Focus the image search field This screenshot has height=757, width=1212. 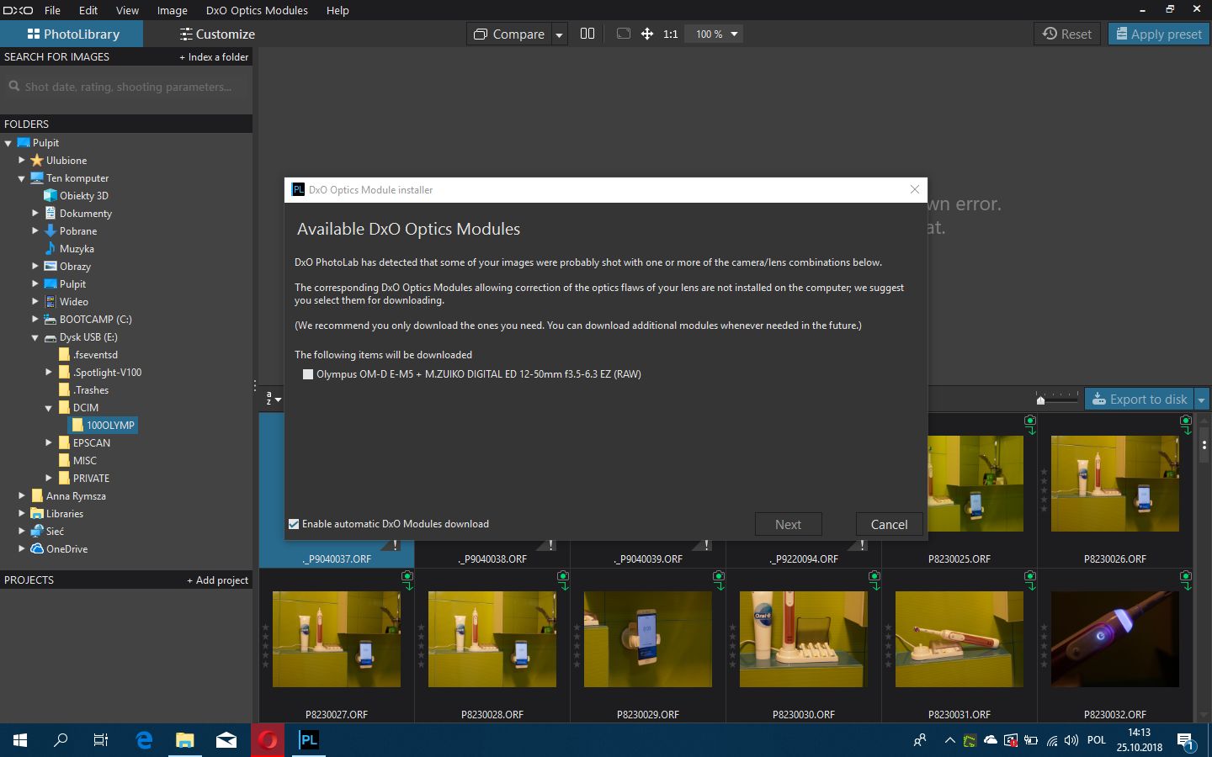click(126, 87)
